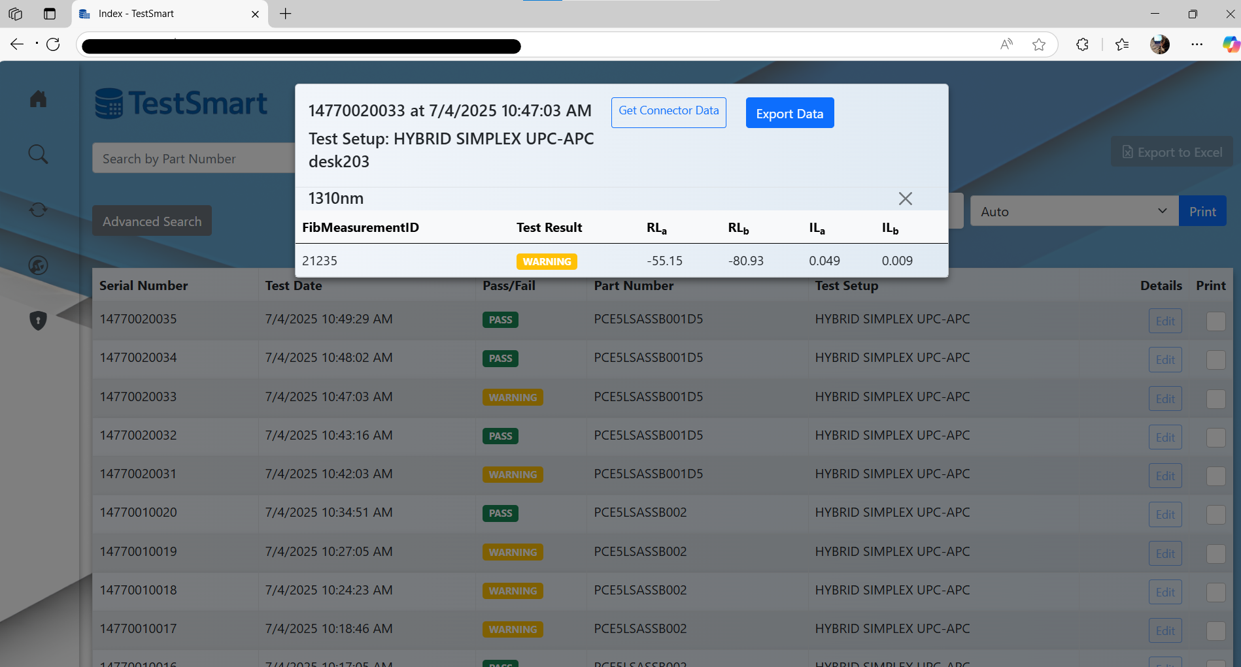Tick print checkbox for 14770020033 row
This screenshot has width=1241, height=667.
[x=1215, y=399]
